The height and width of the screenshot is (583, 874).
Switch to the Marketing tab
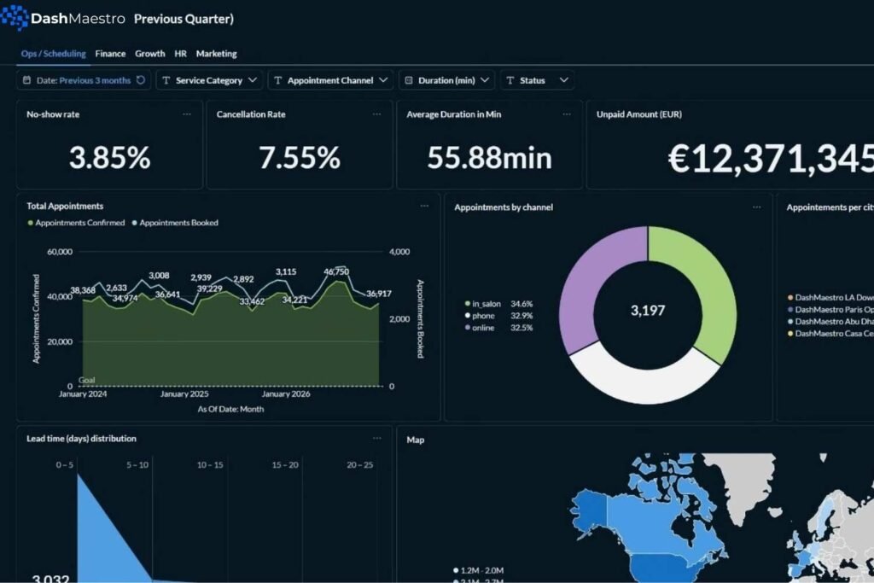click(x=216, y=54)
